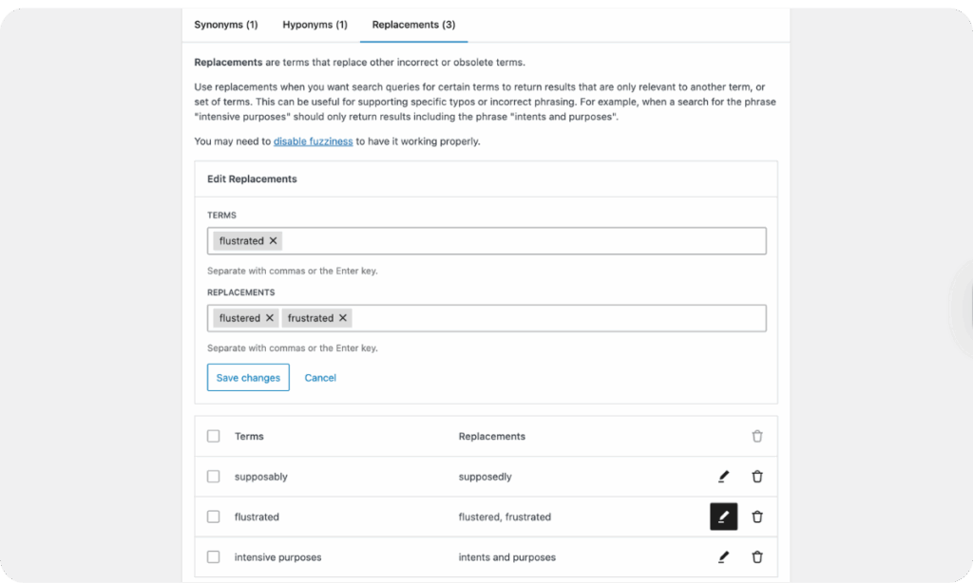Check the flustrated row checkbox
This screenshot has height=583, width=973.
coord(213,517)
